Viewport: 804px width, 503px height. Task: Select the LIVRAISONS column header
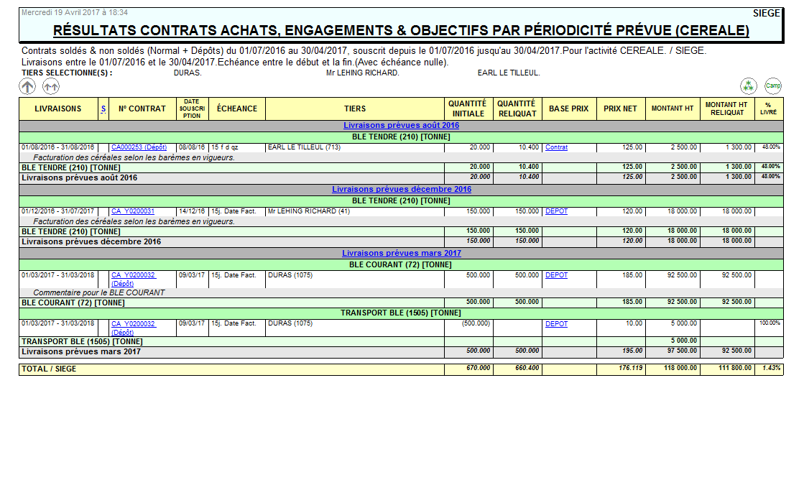[x=57, y=109]
